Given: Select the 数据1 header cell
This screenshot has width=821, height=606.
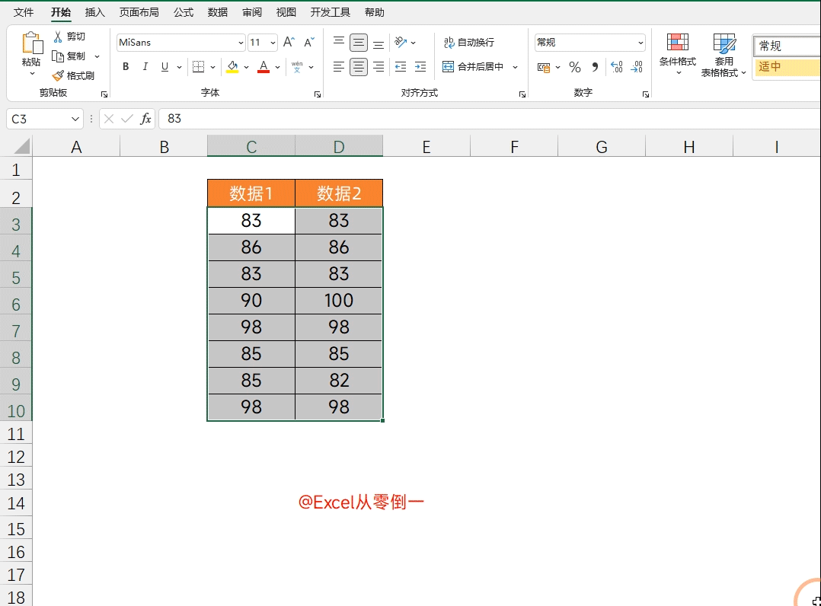Looking at the screenshot, I should point(251,193).
